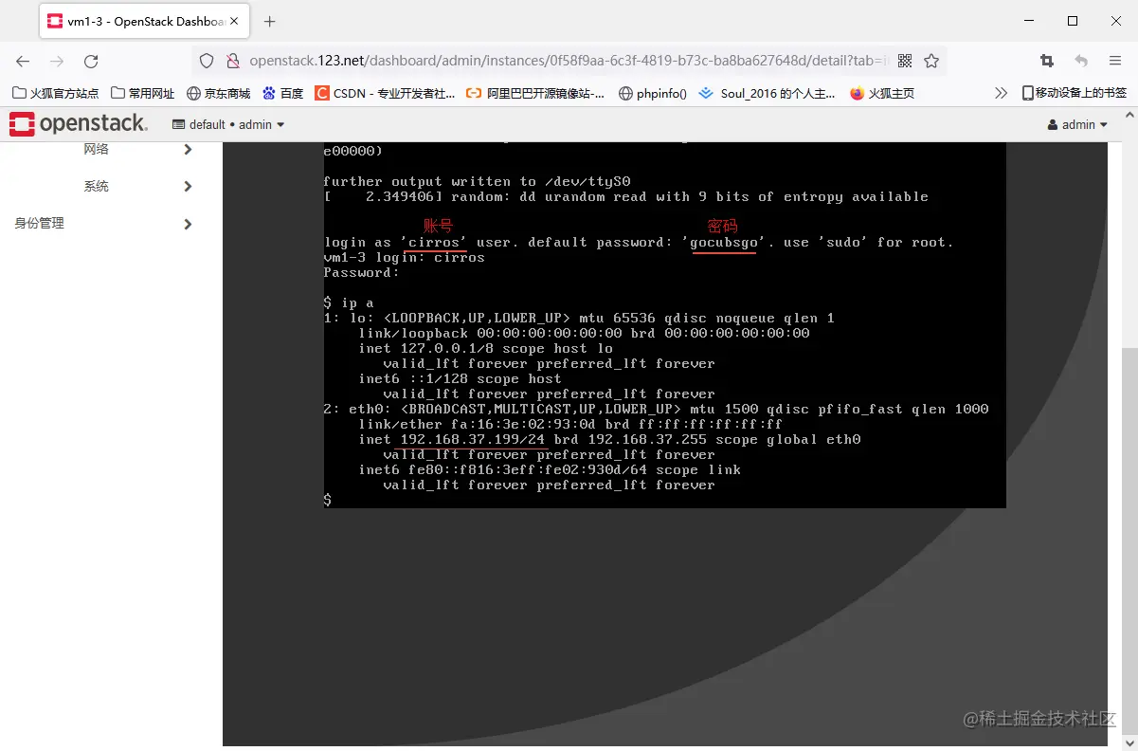The image size is (1138, 751).
Task: Open the 阿里巴巴开源镜像站 bookmark
Action: click(535, 93)
